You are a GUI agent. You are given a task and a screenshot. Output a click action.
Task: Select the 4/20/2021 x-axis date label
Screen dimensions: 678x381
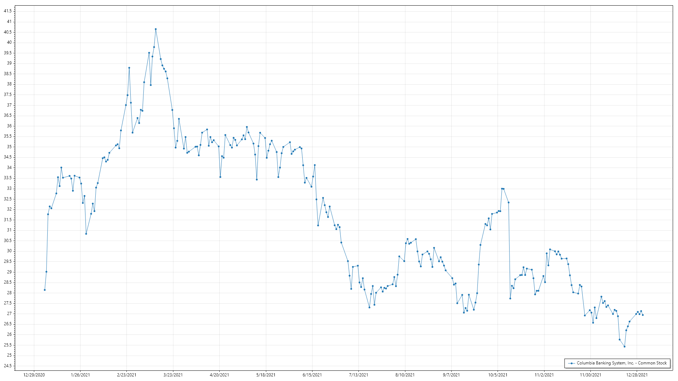tap(219, 375)
